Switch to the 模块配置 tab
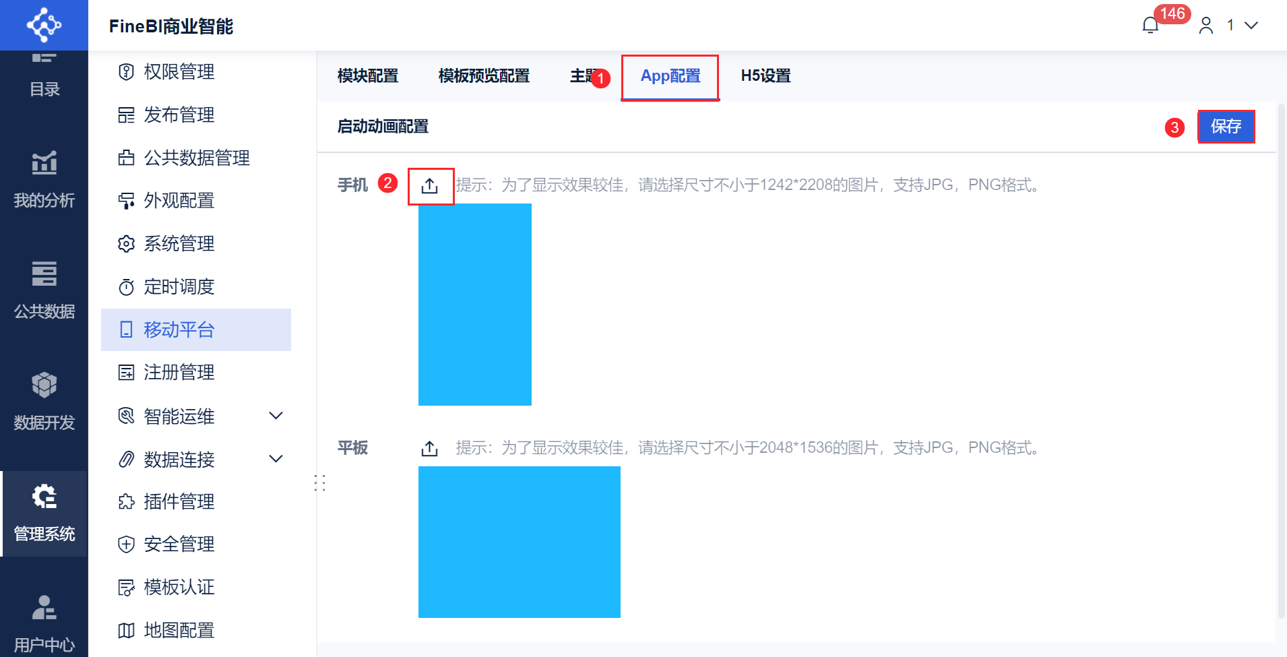The width and height of the screenshot is (1287, 657). coord(368,76)
